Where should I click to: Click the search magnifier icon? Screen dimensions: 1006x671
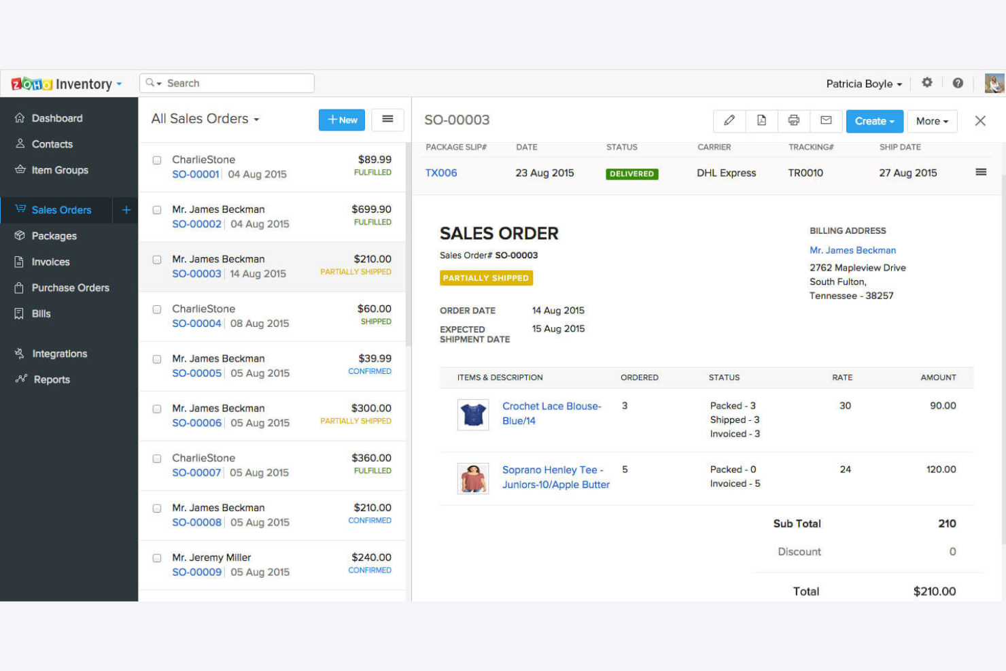[150, 82]
